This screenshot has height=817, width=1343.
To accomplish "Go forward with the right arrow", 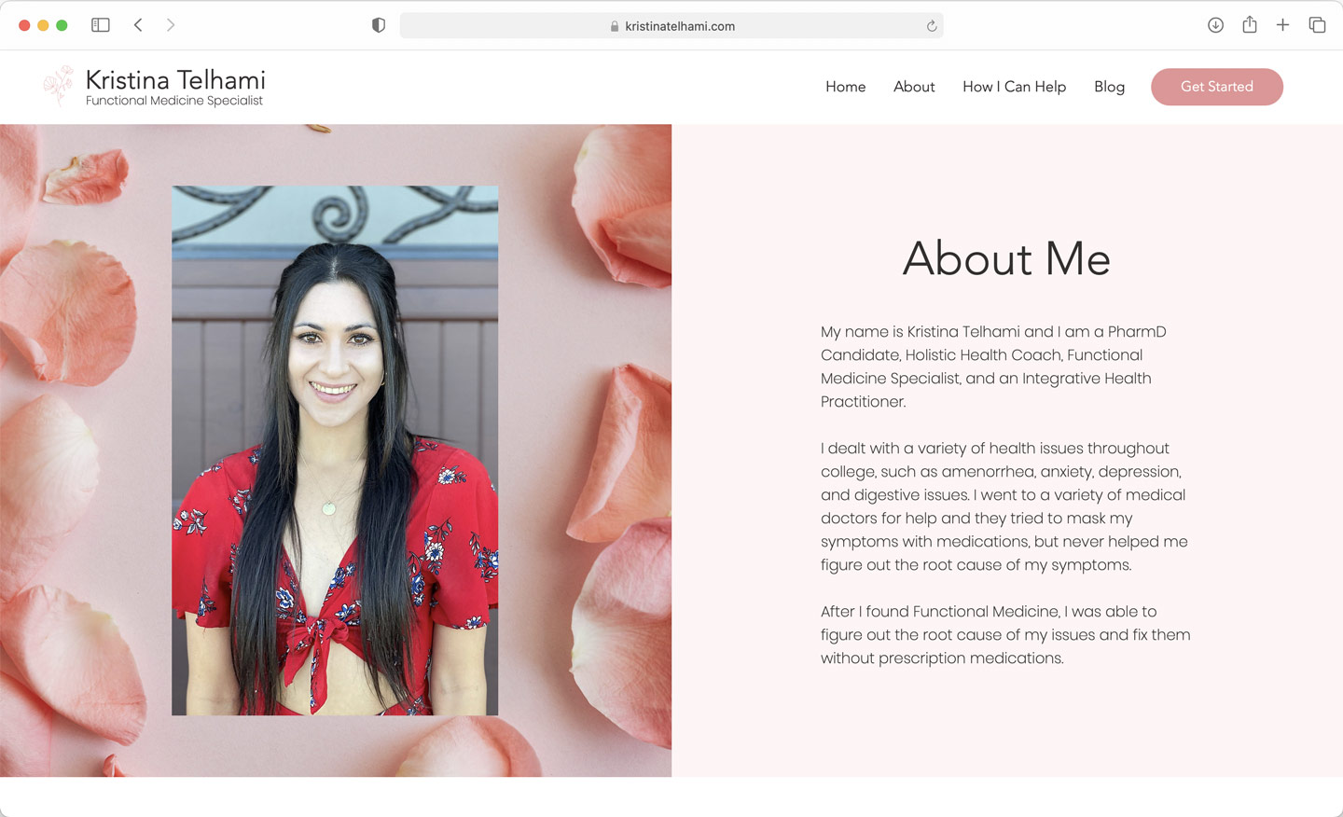I will (x=171, y=25).
